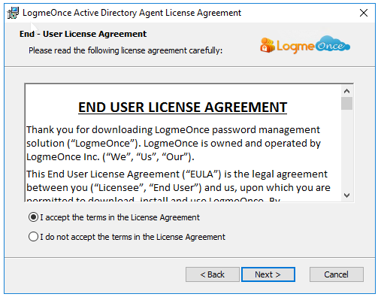
Task: Click the "I accept the terms in the License Agreement" label
Action: coord(120,217)
